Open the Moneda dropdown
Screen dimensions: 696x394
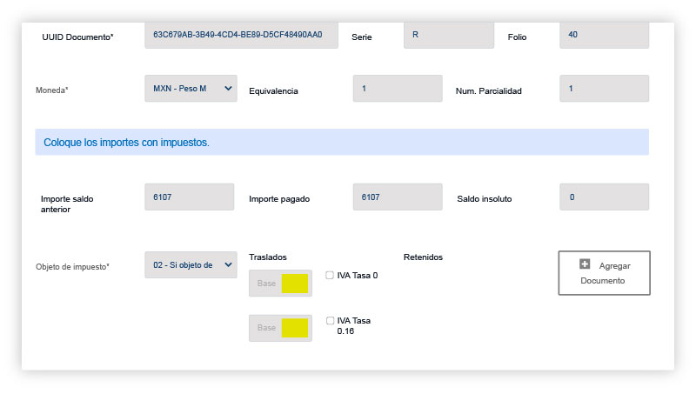pyautogui.click(x=191, y=89)
